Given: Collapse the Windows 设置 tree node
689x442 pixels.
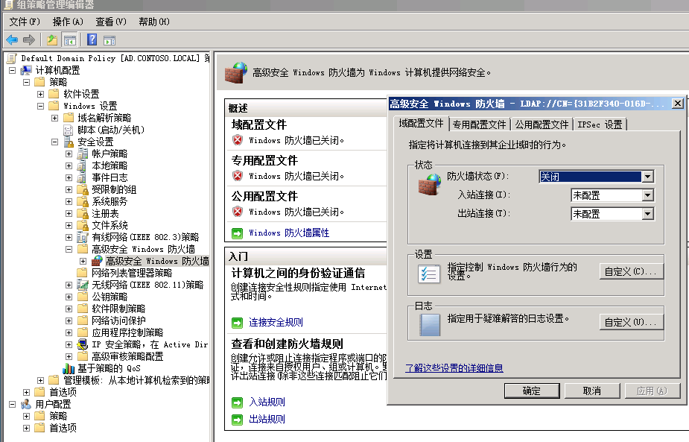Looking at the screenshot, I should tap(40, 106).
